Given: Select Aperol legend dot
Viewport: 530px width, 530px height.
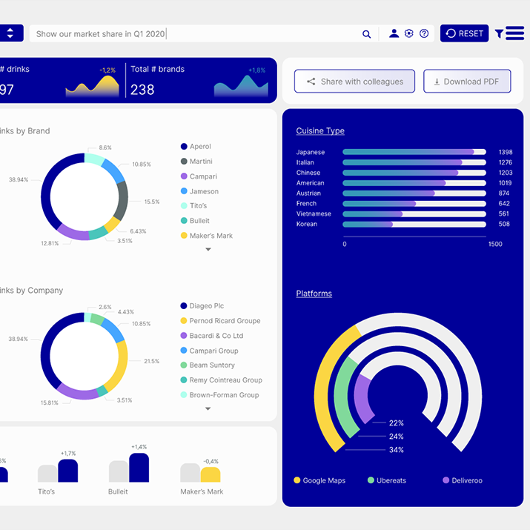Looking at the screenshot, I should [184, 146].
